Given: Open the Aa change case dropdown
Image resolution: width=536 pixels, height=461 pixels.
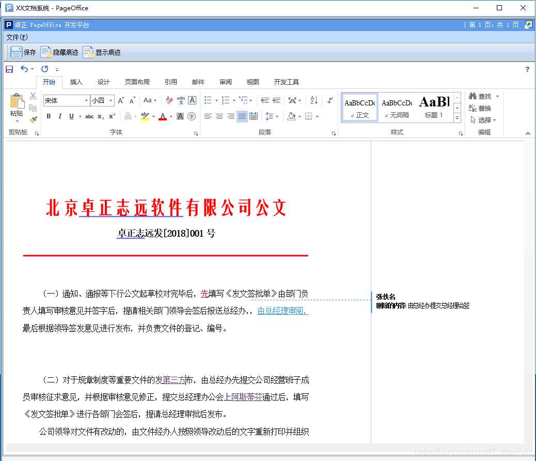Looking at the screenshot, I should click(x=150, y=101).
